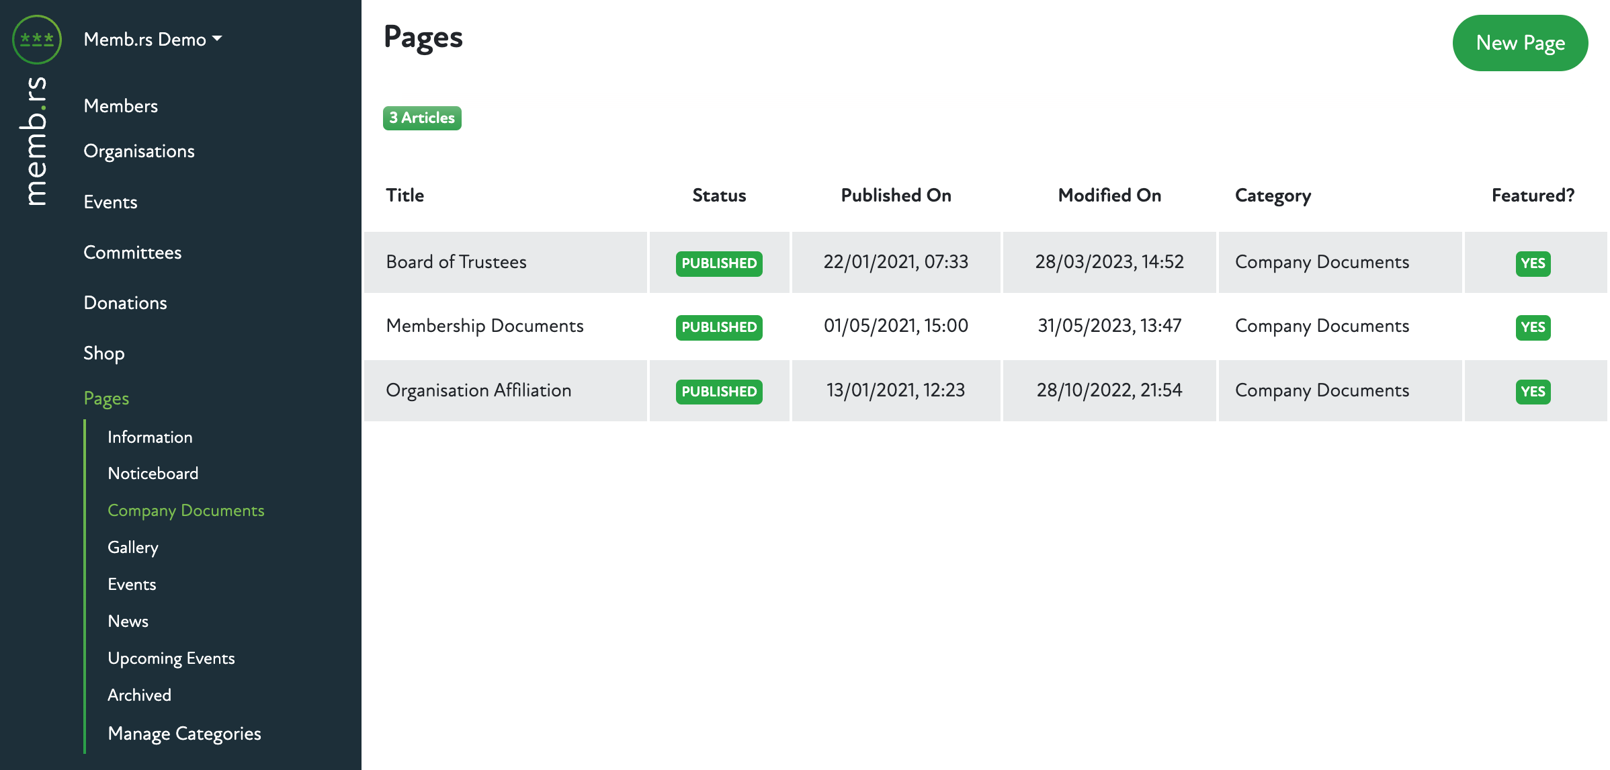Go to Organisations in the sidebar

pos(139,151)
